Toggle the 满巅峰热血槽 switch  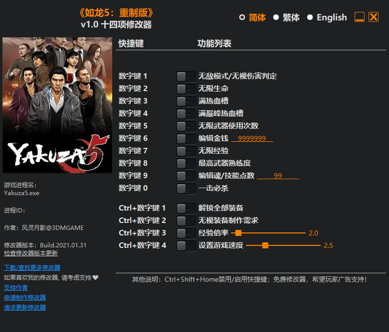point(186,114)
